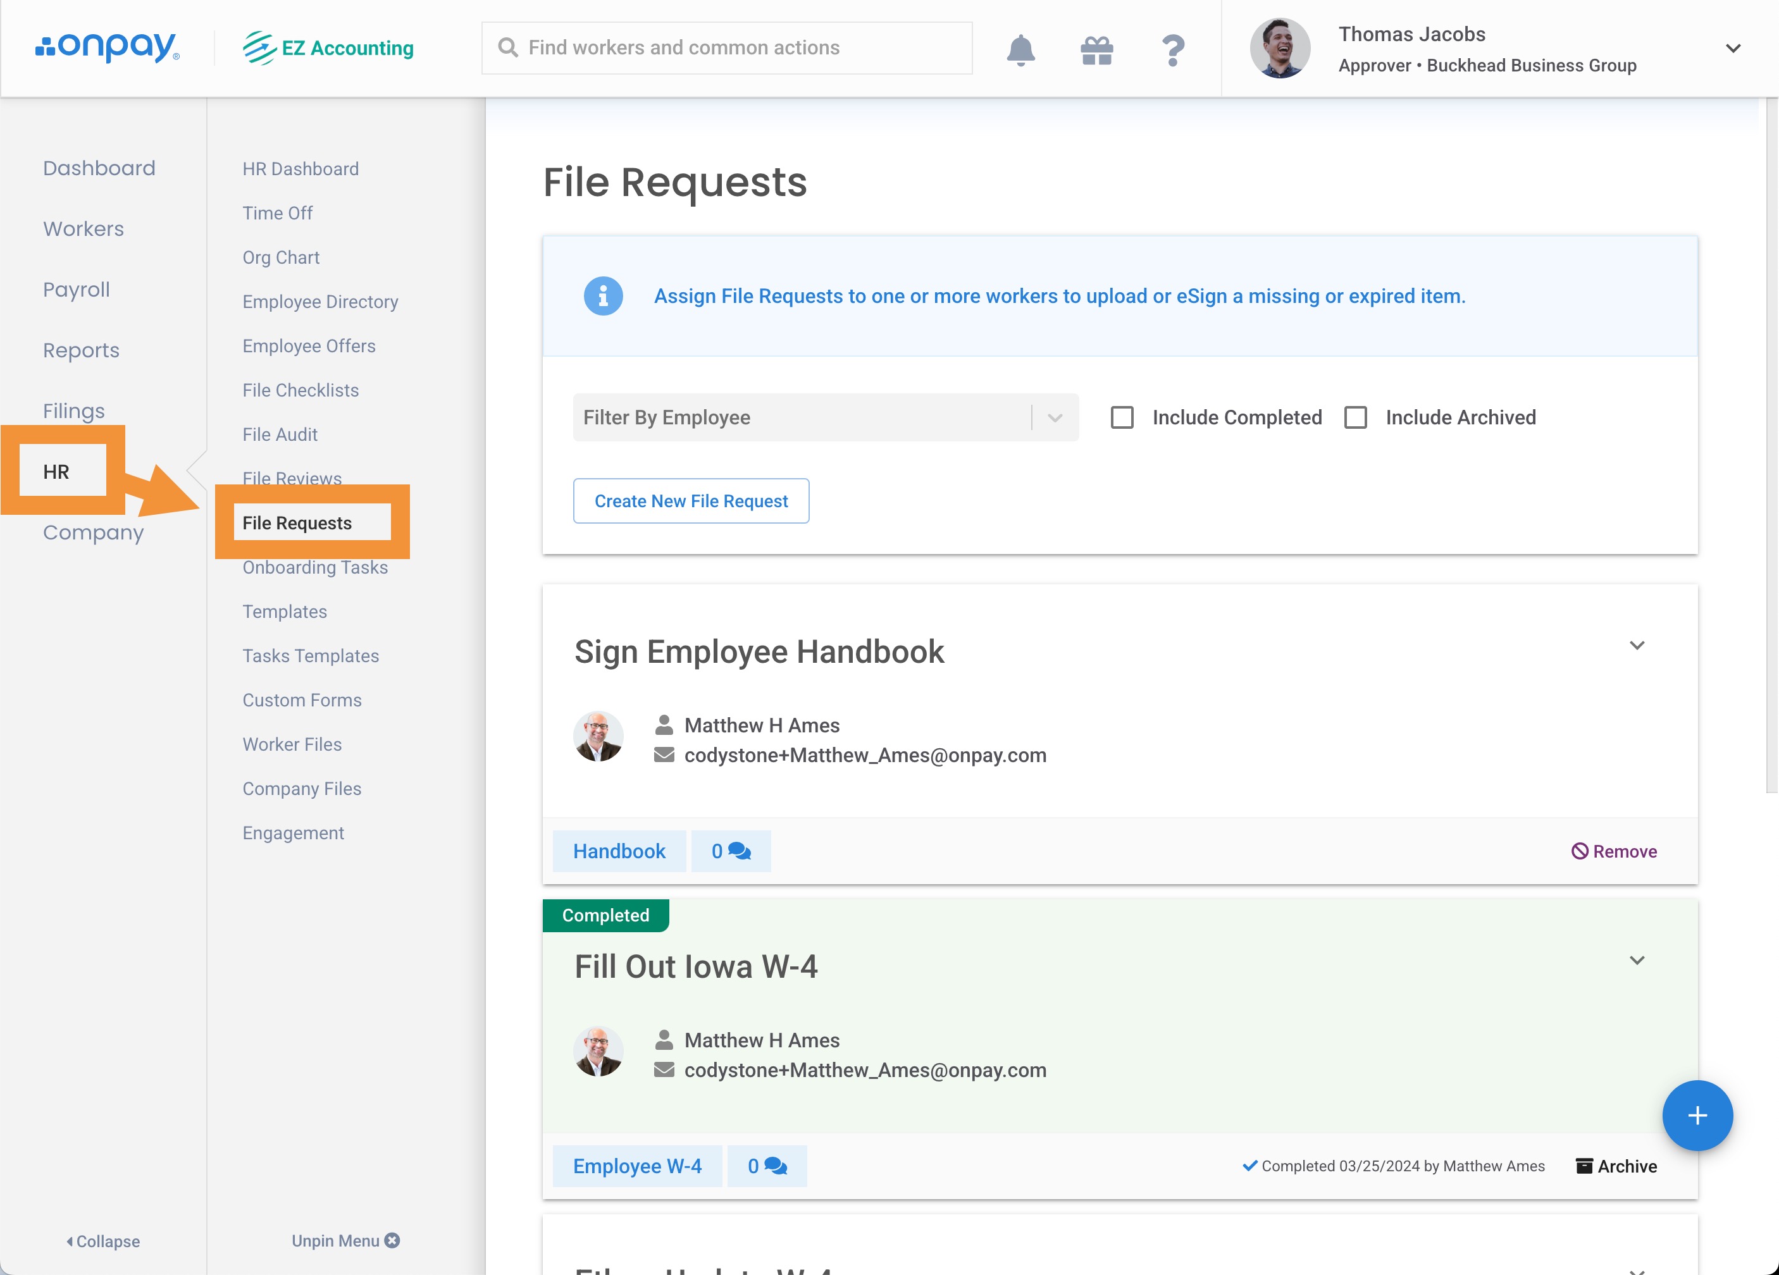Enable Include Archived checkbox
Screen dimensions: 1779x1275
tap(1354, 417)
